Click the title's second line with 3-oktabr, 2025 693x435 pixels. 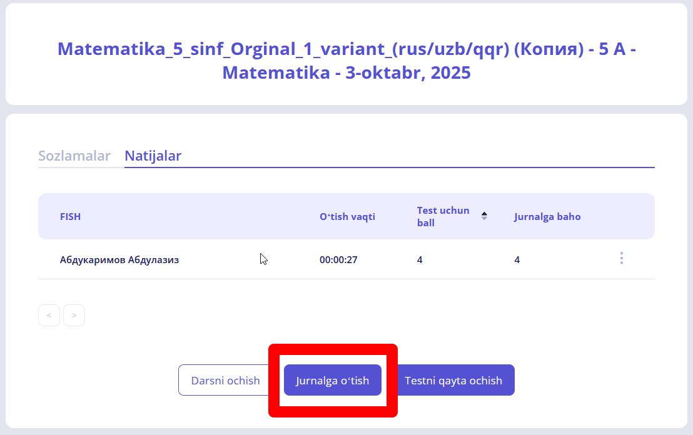click(346, 73)
